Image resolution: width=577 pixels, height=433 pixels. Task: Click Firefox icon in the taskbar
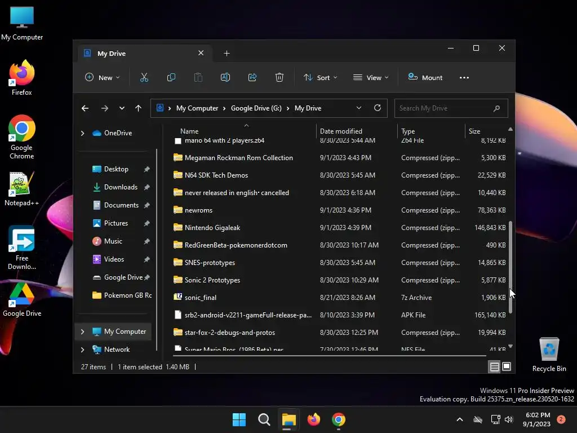(x=313, y=419)
